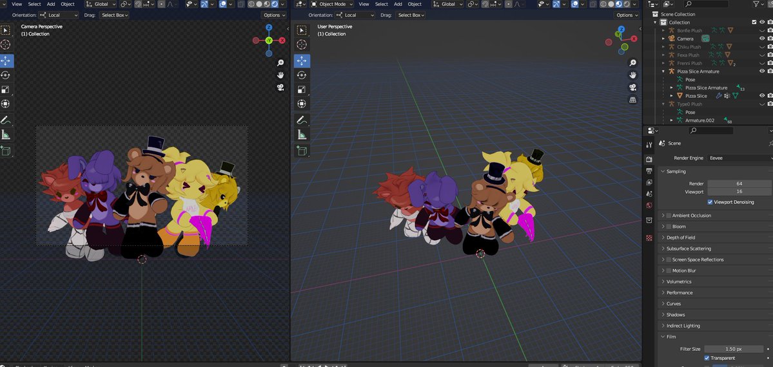Open the Texture properties checker tab

point(649,238)
